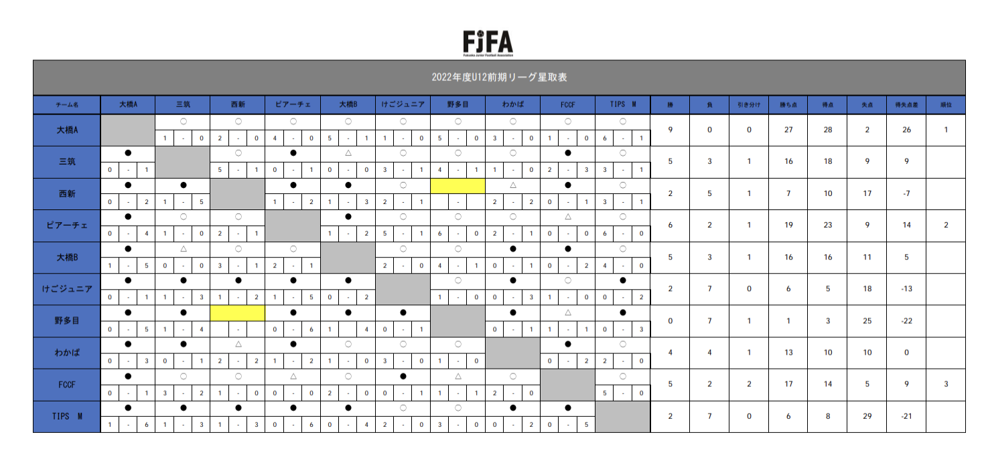Select the gray cell in the 大橋A row

(x=128, y=130)
